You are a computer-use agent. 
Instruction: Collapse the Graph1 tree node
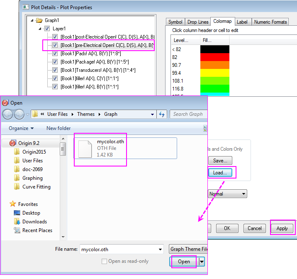coord(32,20)
